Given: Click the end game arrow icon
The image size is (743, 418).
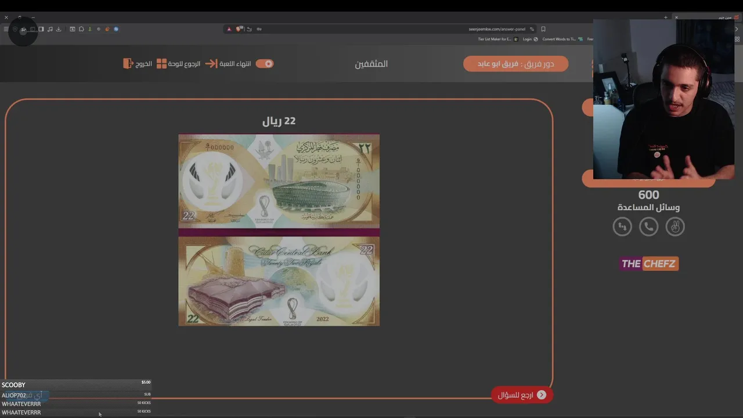Looking at the screenshot, I should click(x=211, y=63).
